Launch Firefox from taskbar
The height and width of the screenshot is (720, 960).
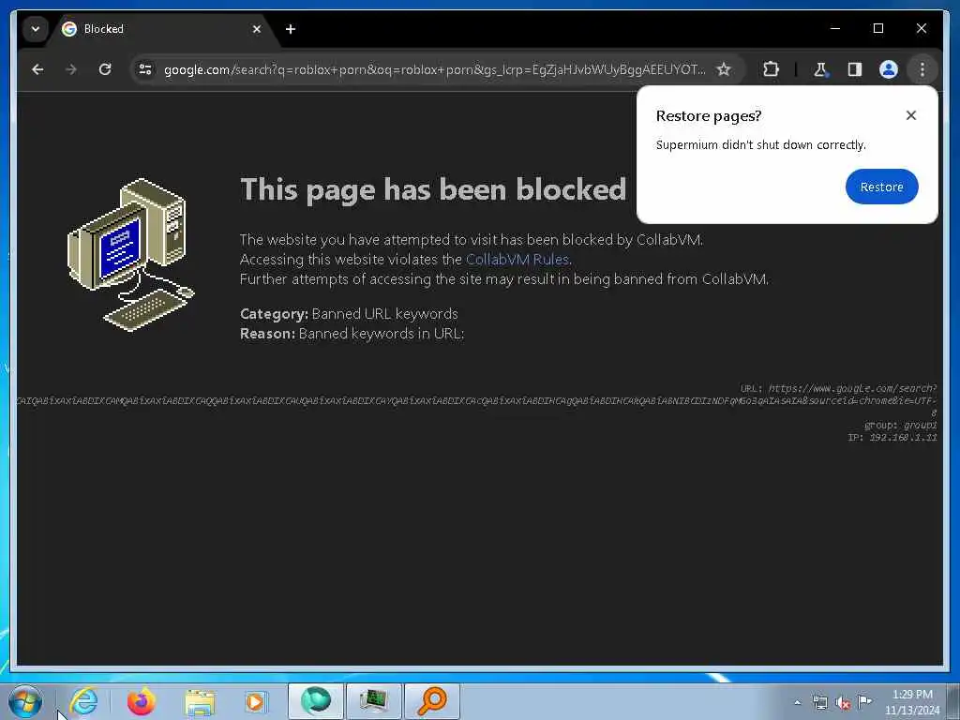click(141, 701)
